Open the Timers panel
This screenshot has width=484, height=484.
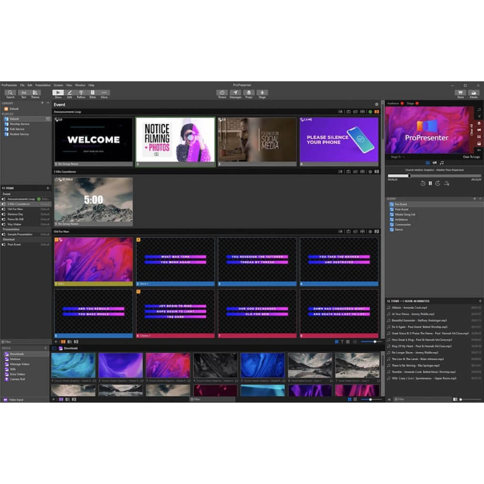[222, 93]
